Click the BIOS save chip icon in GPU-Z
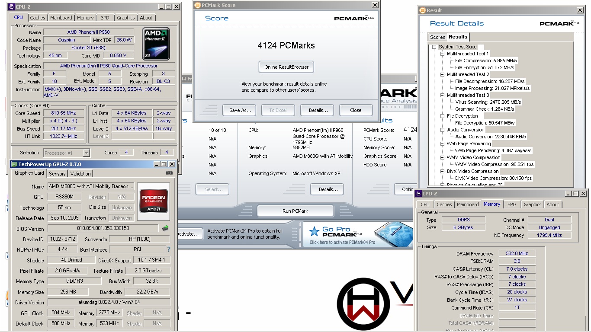Screen dimensions: 591x332 pos(165,228)
